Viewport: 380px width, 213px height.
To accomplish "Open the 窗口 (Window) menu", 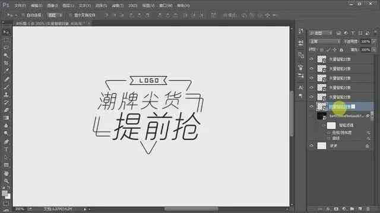I will [x=166, y=5].
